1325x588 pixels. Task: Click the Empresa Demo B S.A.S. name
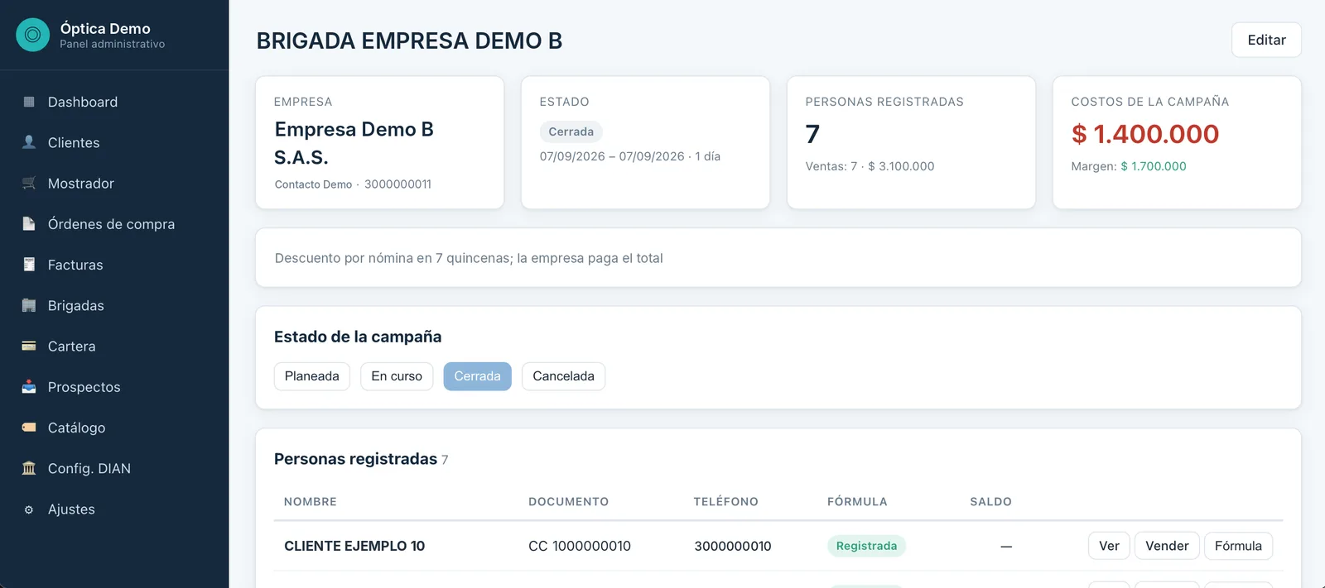354,143
